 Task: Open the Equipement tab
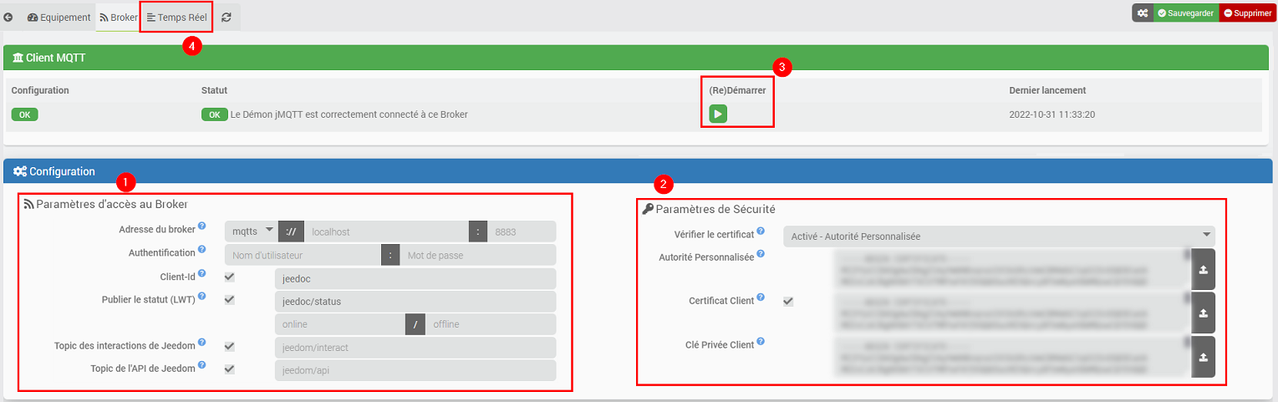[59, 17]
